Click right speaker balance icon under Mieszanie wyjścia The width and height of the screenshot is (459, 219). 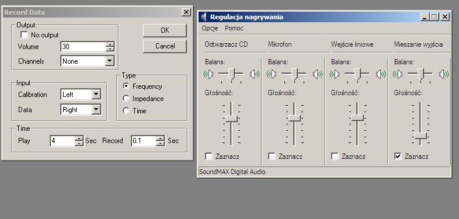443,74
